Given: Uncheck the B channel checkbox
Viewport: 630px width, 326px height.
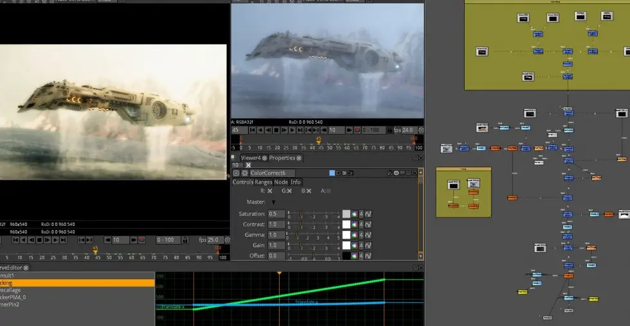Looking at the screenshot, I should pyautogui.click(x=309, y=191).
